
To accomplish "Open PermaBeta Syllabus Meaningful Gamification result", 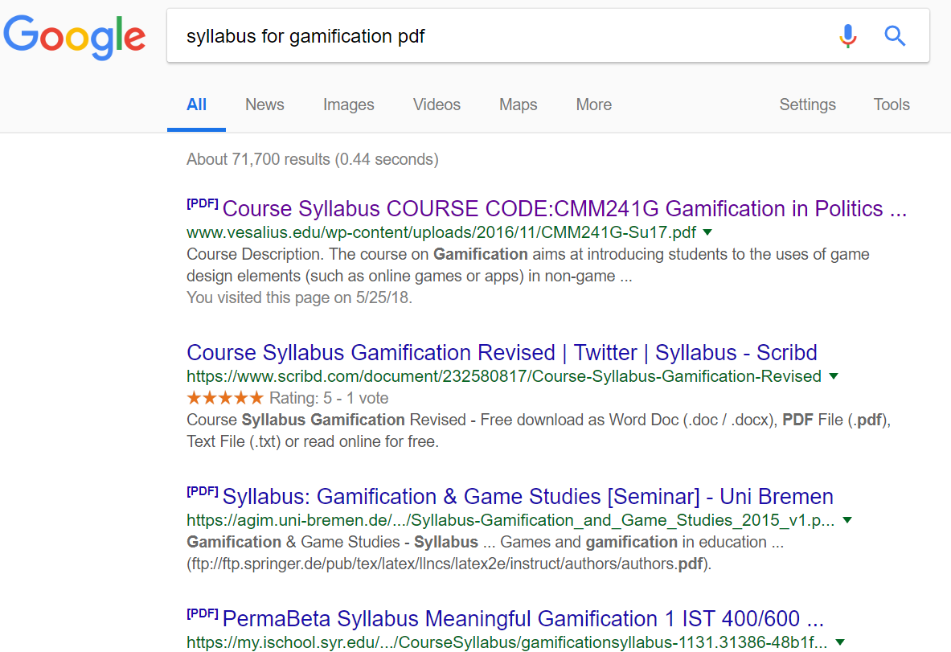I will [x=523, y=619].
